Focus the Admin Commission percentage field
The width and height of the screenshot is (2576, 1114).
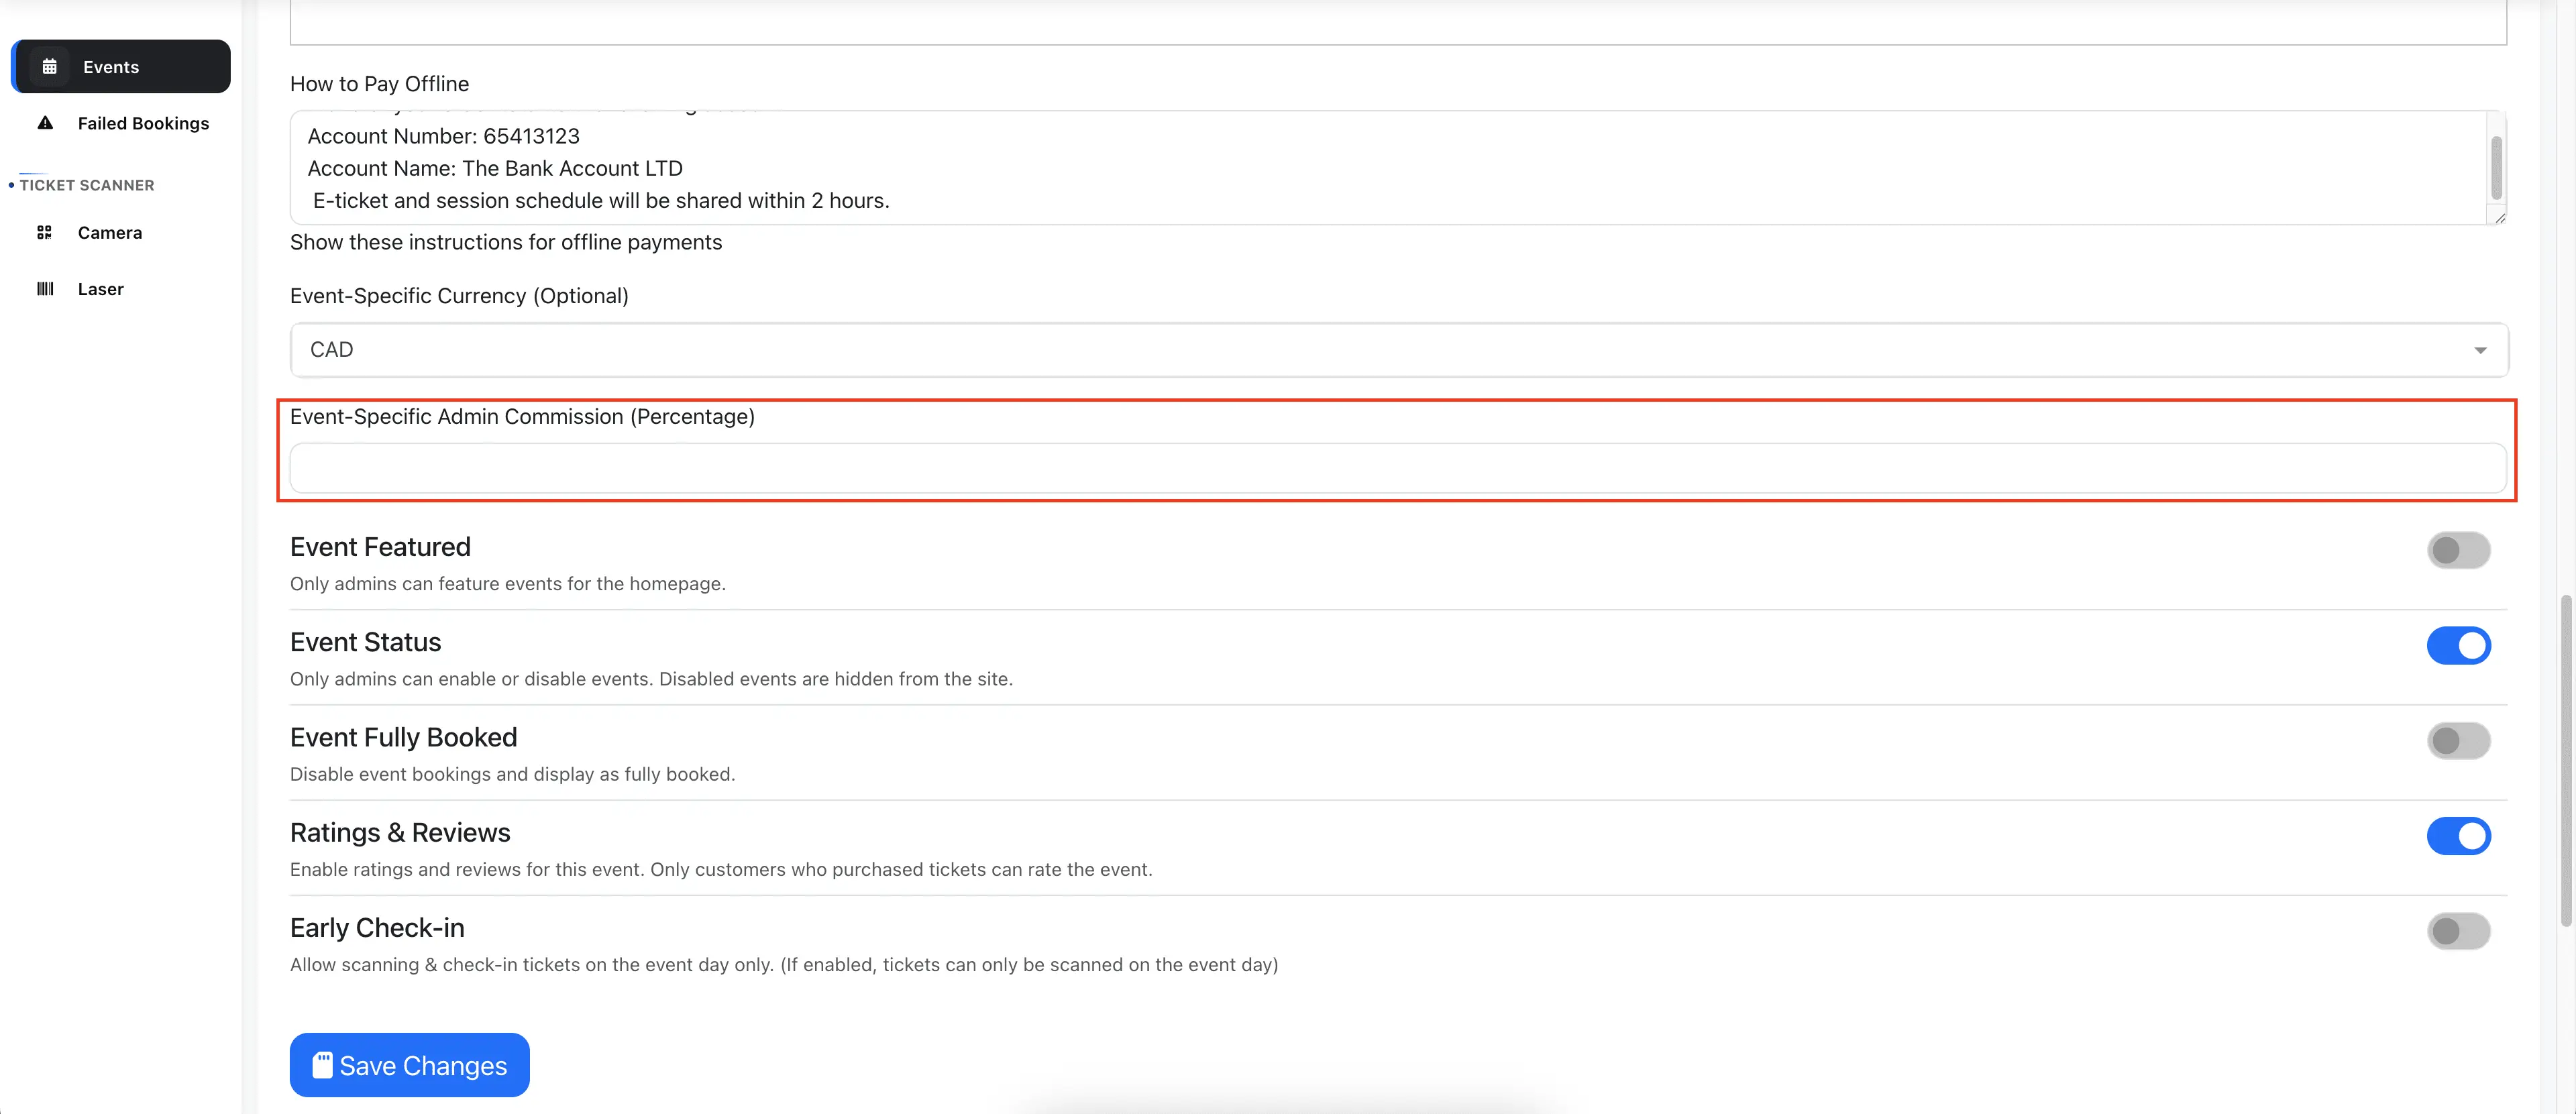[1398, 468]
